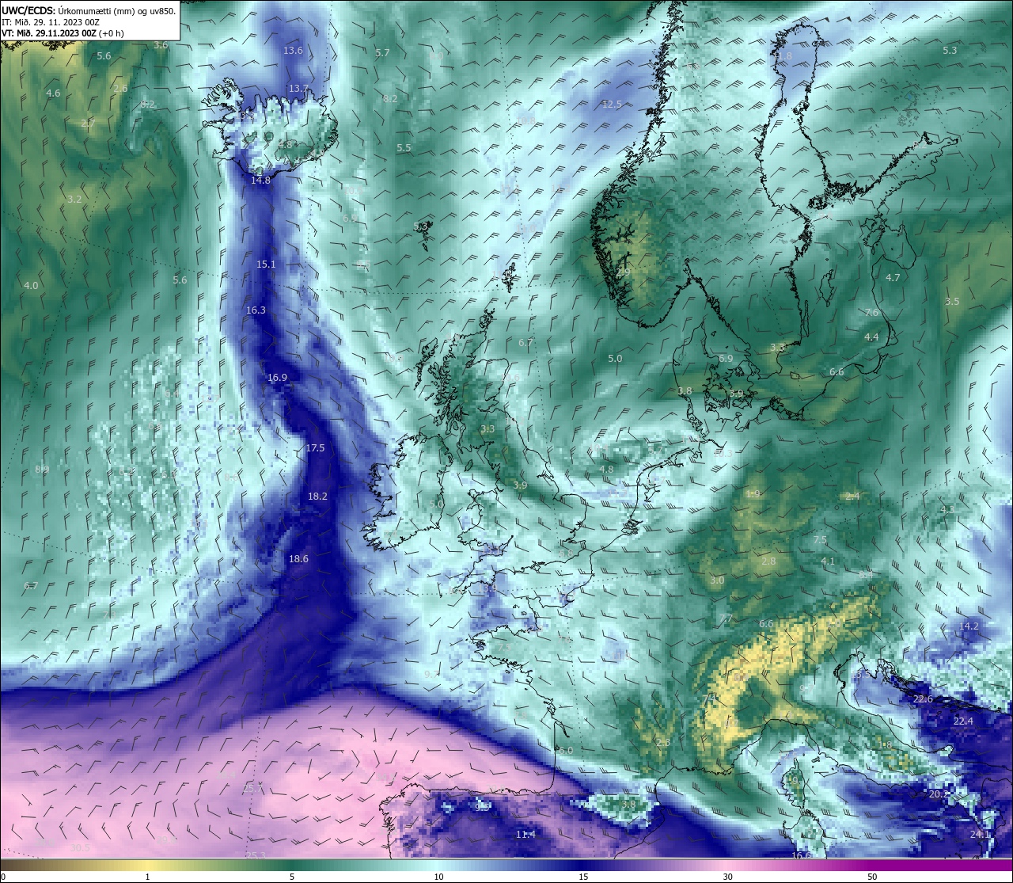Select the 22.4 value over the Balkans
1013x883 pixels.
[963, 721]
